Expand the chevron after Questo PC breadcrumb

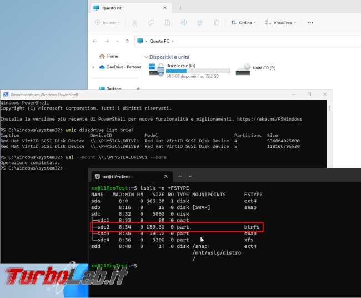click(x=173, y=41)
